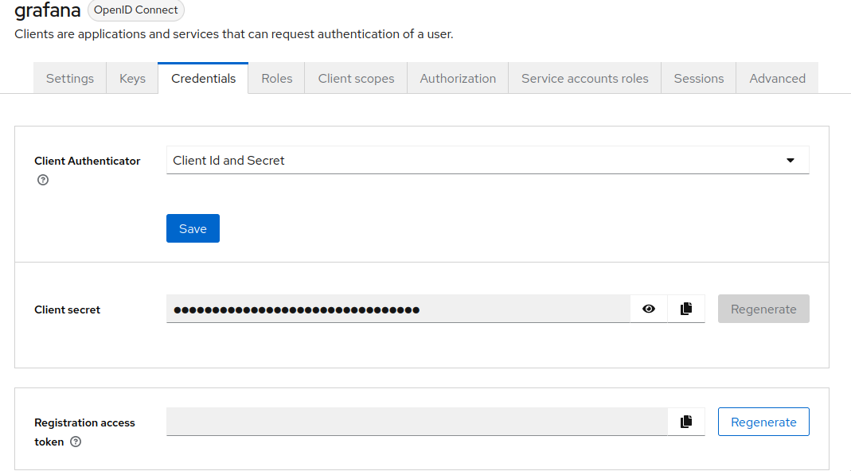The height and width of the screenshot is (471, 851).
Task: Copy the client secret to clipboard
Action: point(686,309)
